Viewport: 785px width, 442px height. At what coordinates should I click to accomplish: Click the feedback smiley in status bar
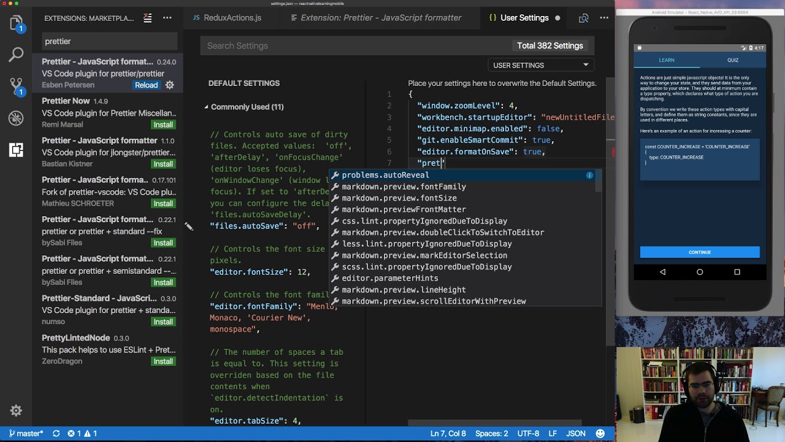[600, 433]
